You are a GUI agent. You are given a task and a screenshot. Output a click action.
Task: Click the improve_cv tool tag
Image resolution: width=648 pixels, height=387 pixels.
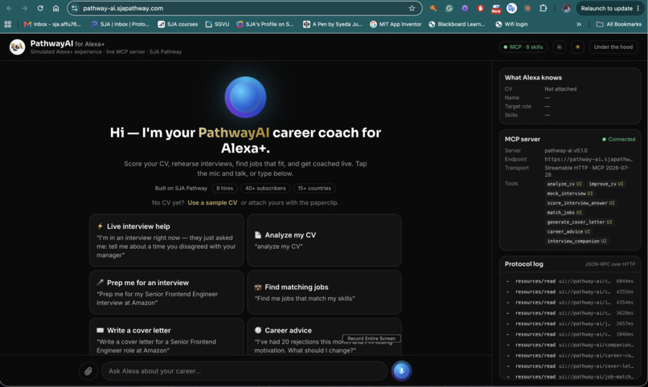[606, 184]
